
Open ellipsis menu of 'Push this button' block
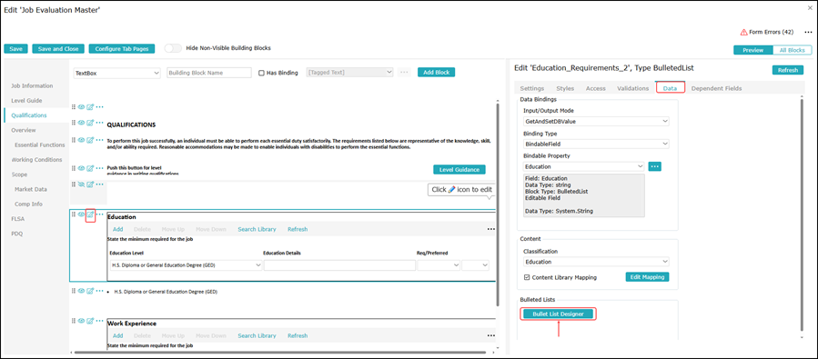(100, 168)
